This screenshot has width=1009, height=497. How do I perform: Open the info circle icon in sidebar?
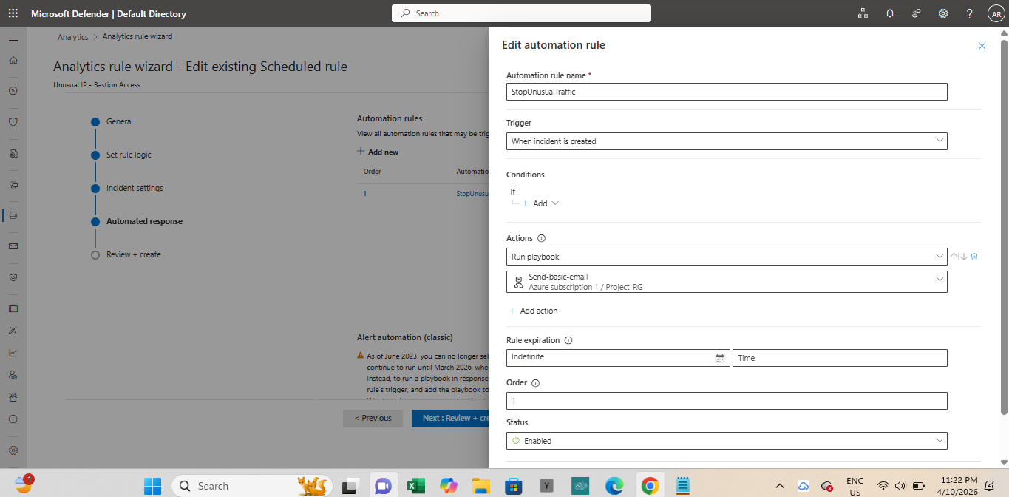click(x=13, y=419)
